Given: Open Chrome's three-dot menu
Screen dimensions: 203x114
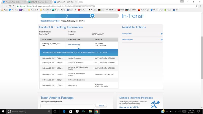Looking at the screenshot, I should click(200, 6).
